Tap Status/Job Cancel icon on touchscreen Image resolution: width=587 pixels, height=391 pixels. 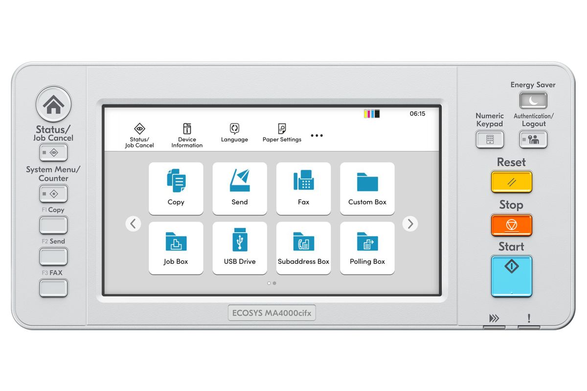(139, 135)
